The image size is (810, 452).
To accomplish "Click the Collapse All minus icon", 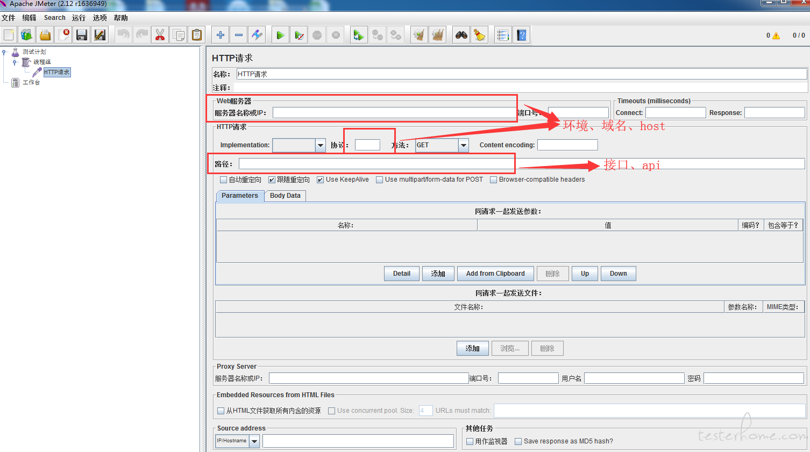I will pyautogui.click(x=239, y=35).
